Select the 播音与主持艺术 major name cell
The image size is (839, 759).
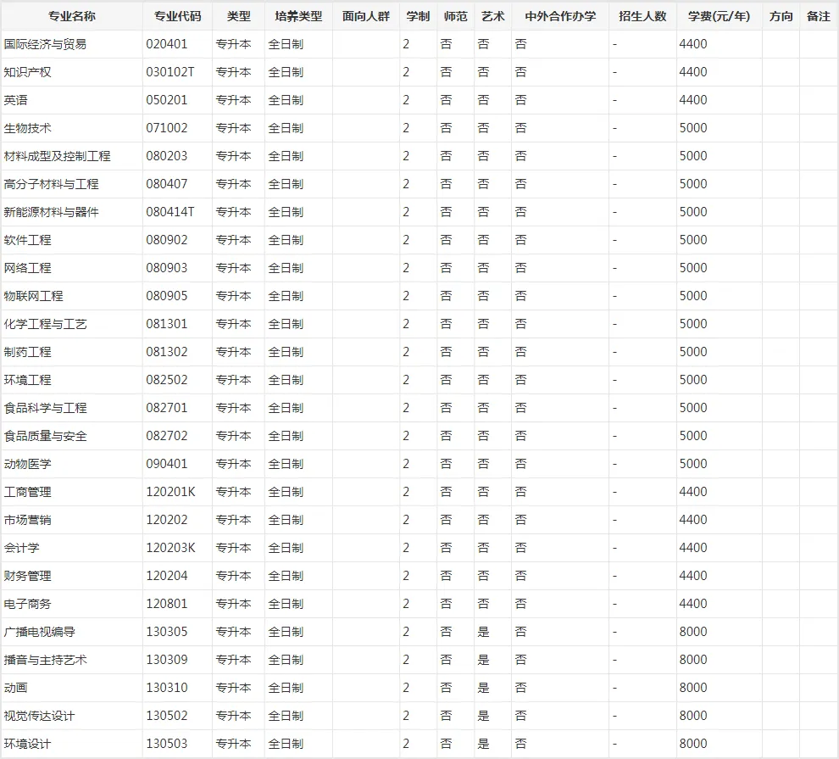(x=45, y=660)
